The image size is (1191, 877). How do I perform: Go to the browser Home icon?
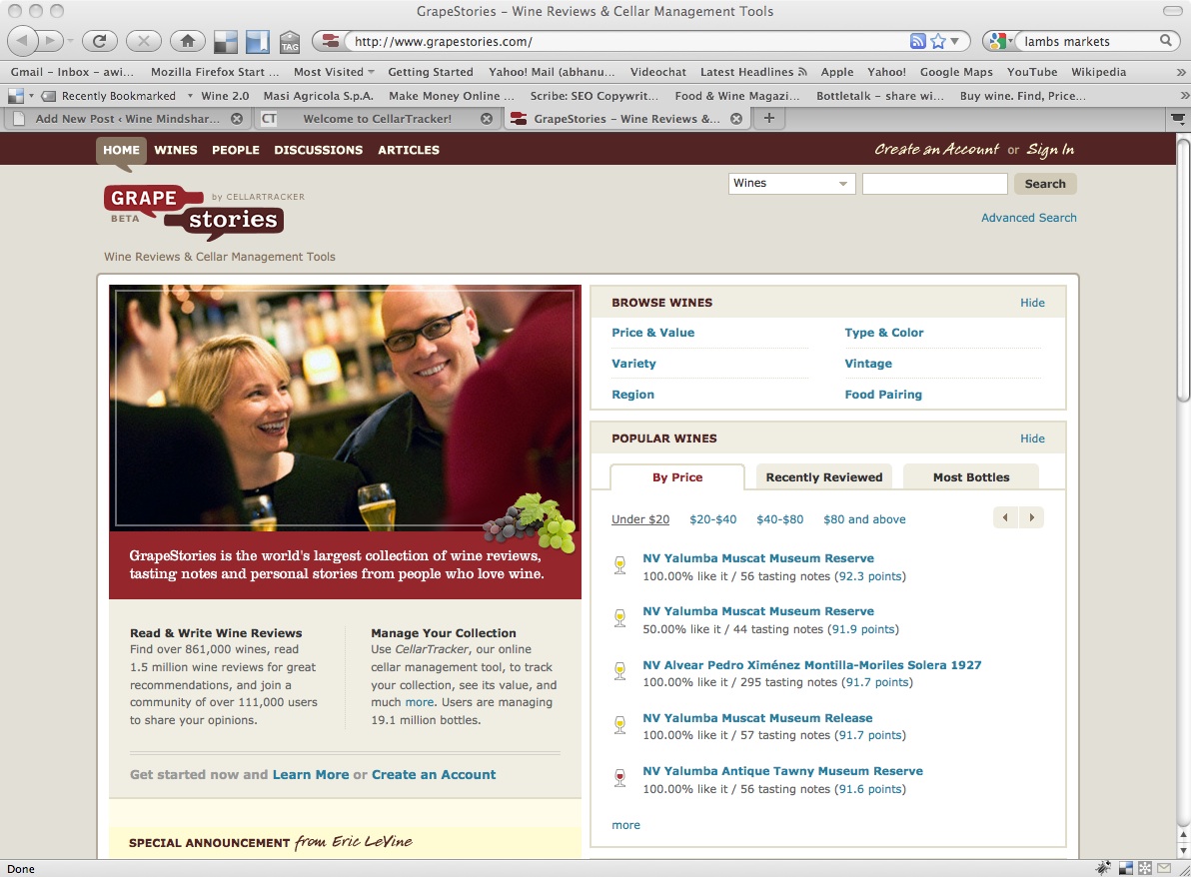click(x=188, y=41)
